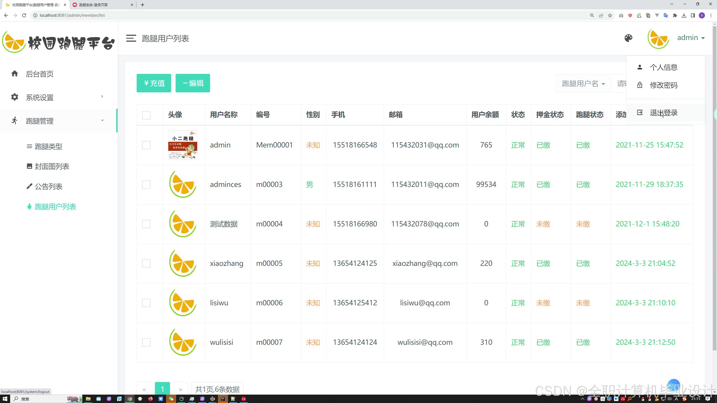Select the wulisisi row checkbox
717x403 pixels.
(146, 342)
